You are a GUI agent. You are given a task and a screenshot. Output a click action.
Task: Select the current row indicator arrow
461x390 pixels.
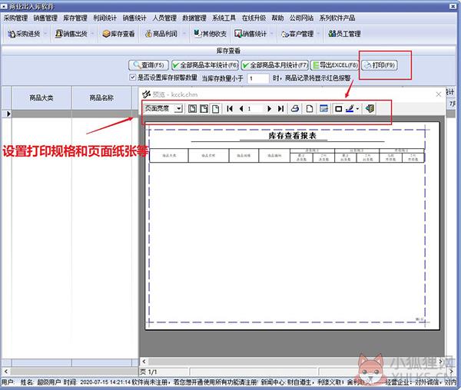pos(7,114)
